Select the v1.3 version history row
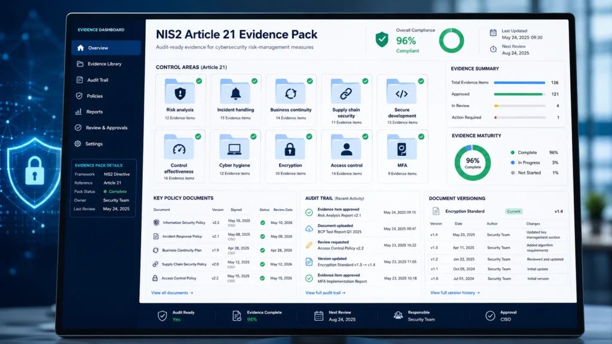Image resolution: width=612 pixels, height=344 pixels. click(x=497, y=248)
